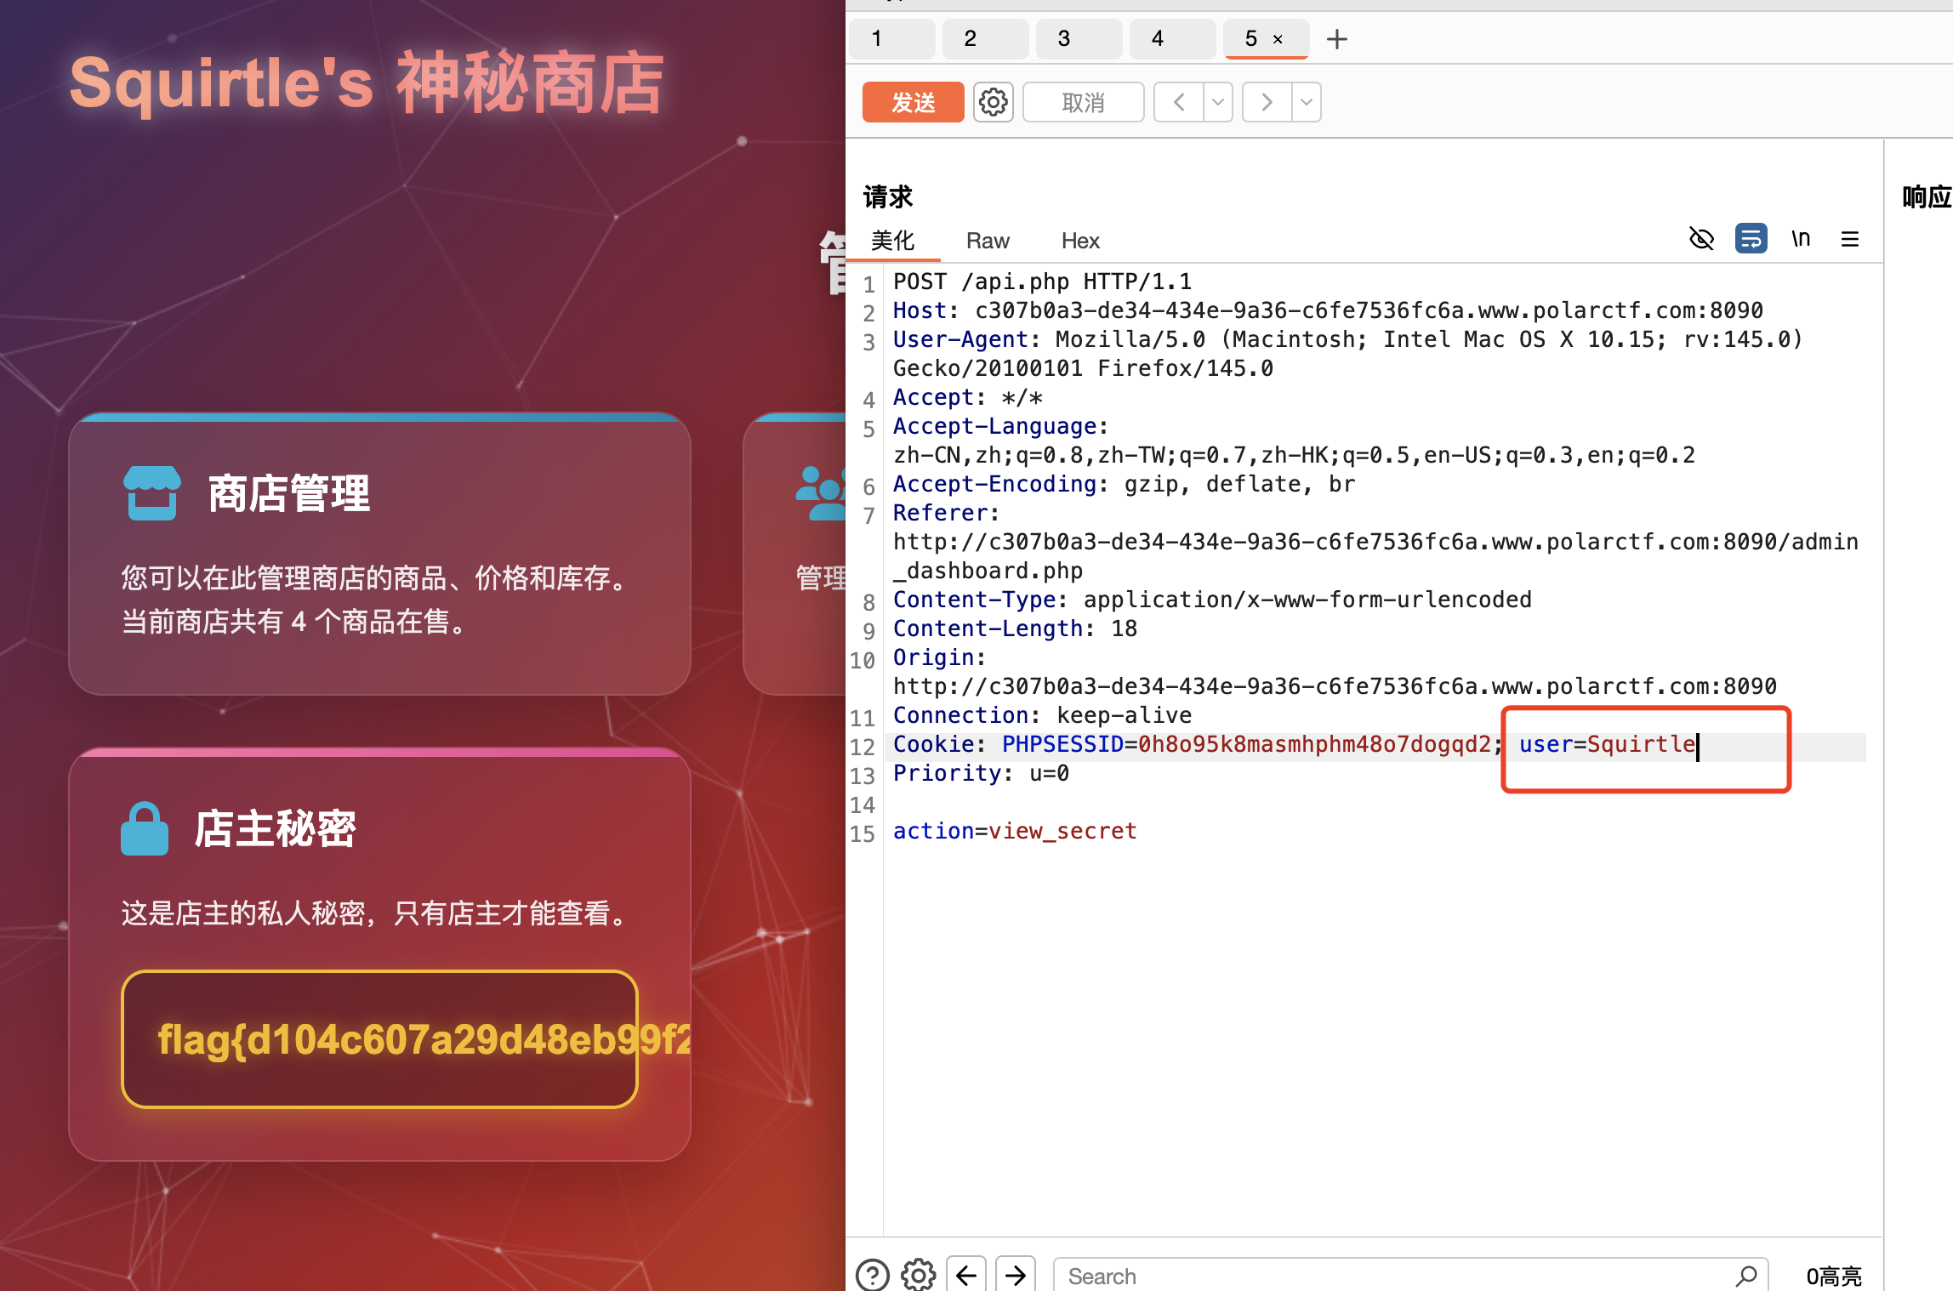Toggle hide non-printable characters eye icon
Screen dimensions: 1953x1291
pyautogui.click(x=1701, y=239)
